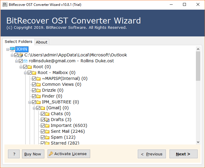Collapse the IPM_SUBTREE node
Image resolution: width=205 pixels, height=168 pixels.
pyautogui.click(x=30, y=102)
